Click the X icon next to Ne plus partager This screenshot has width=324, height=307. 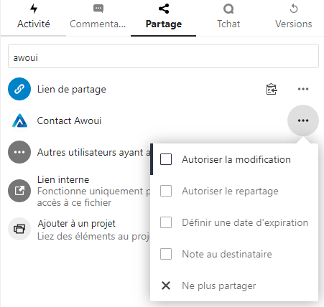tap(166, 285)
